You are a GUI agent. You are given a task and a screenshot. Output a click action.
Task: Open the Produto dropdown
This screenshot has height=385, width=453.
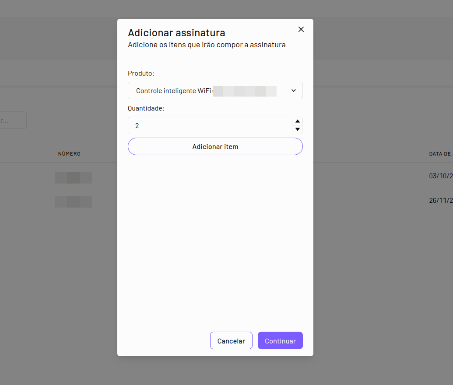[x=215, y=90]
